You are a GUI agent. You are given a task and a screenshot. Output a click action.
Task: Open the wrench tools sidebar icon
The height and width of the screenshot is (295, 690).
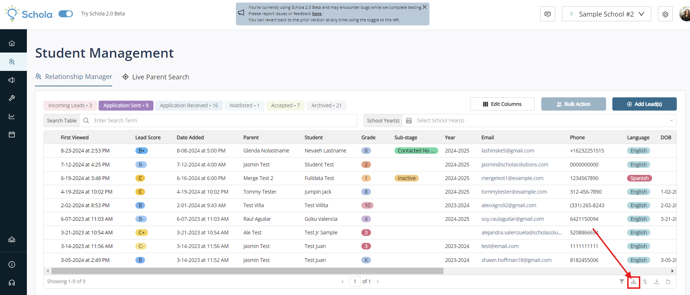coord(12,98)
